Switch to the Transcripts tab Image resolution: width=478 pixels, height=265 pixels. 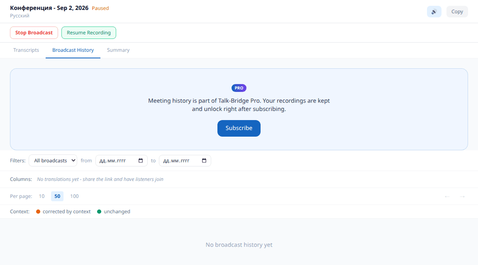(x=26, y=50)
